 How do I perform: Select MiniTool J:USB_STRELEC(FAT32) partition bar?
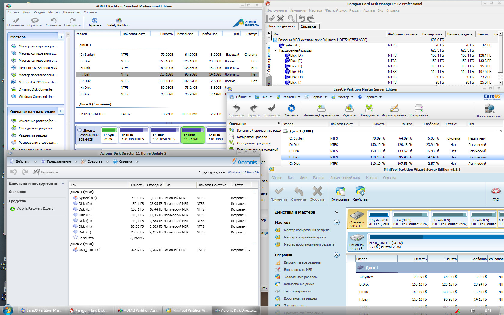(436, 241)
